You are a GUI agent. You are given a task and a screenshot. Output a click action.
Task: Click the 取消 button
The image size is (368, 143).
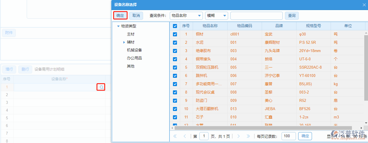pyautogui.click(x=136, y=15)
